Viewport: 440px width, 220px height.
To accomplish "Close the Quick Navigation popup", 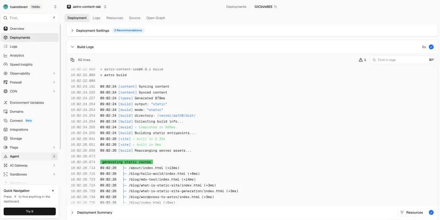I will coord(53,191).
